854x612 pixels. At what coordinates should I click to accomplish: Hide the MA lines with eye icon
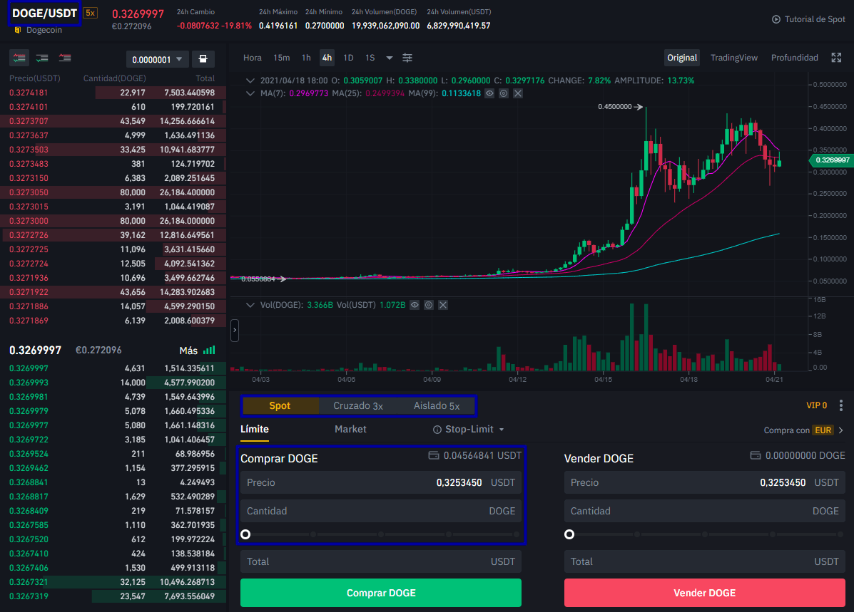pos(489,93)
